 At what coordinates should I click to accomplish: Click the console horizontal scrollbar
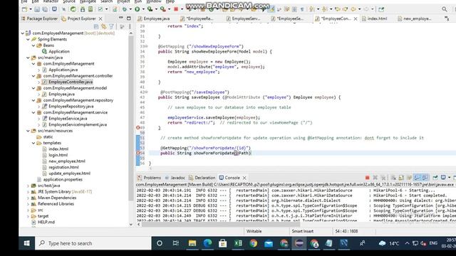220,224
